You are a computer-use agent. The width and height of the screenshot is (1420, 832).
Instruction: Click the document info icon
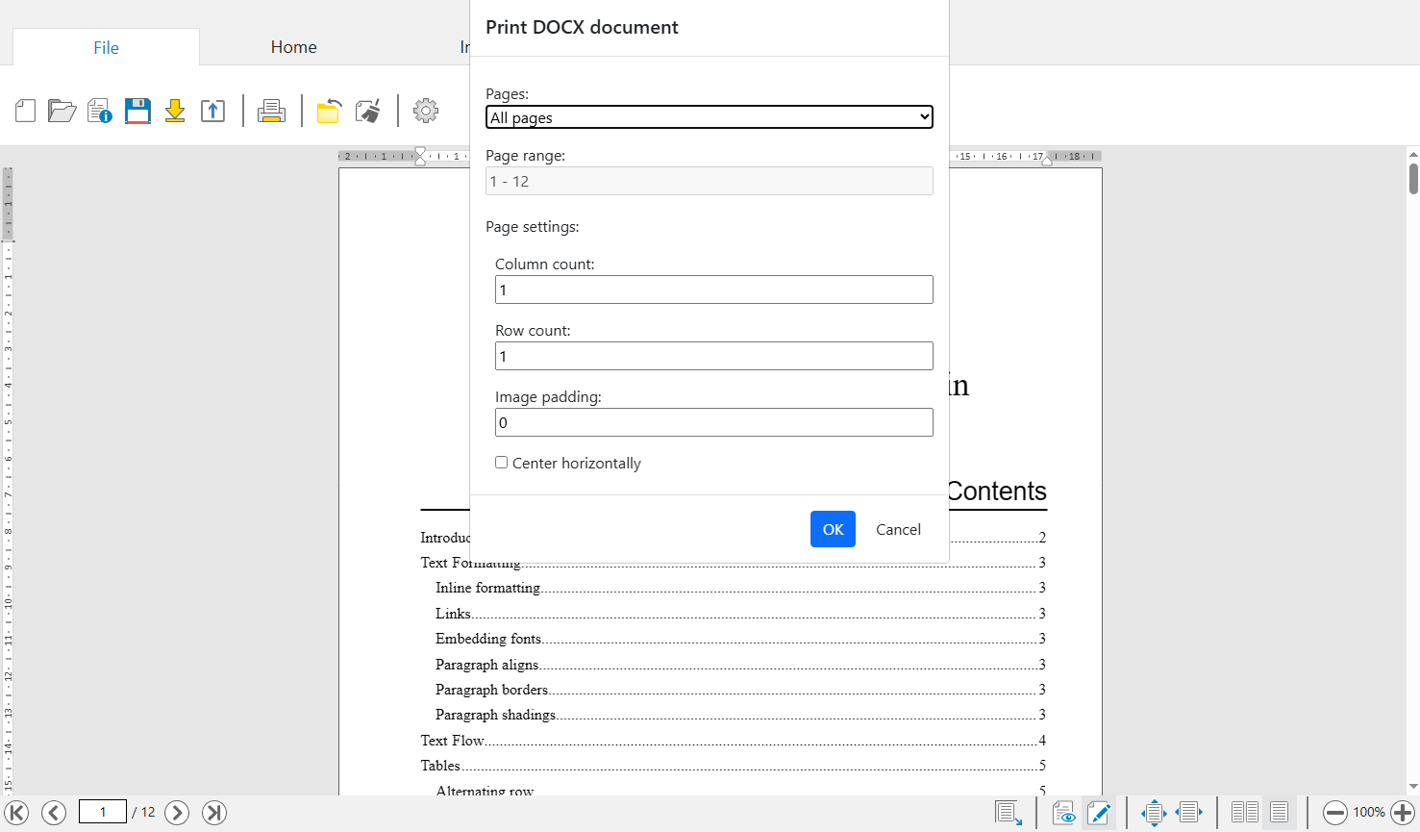100,112
